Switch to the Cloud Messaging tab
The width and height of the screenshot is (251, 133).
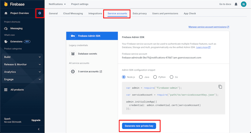(x=73, y=14)
